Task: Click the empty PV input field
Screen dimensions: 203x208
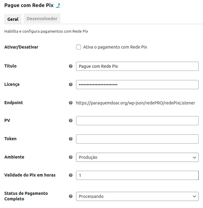Action: 137,121
